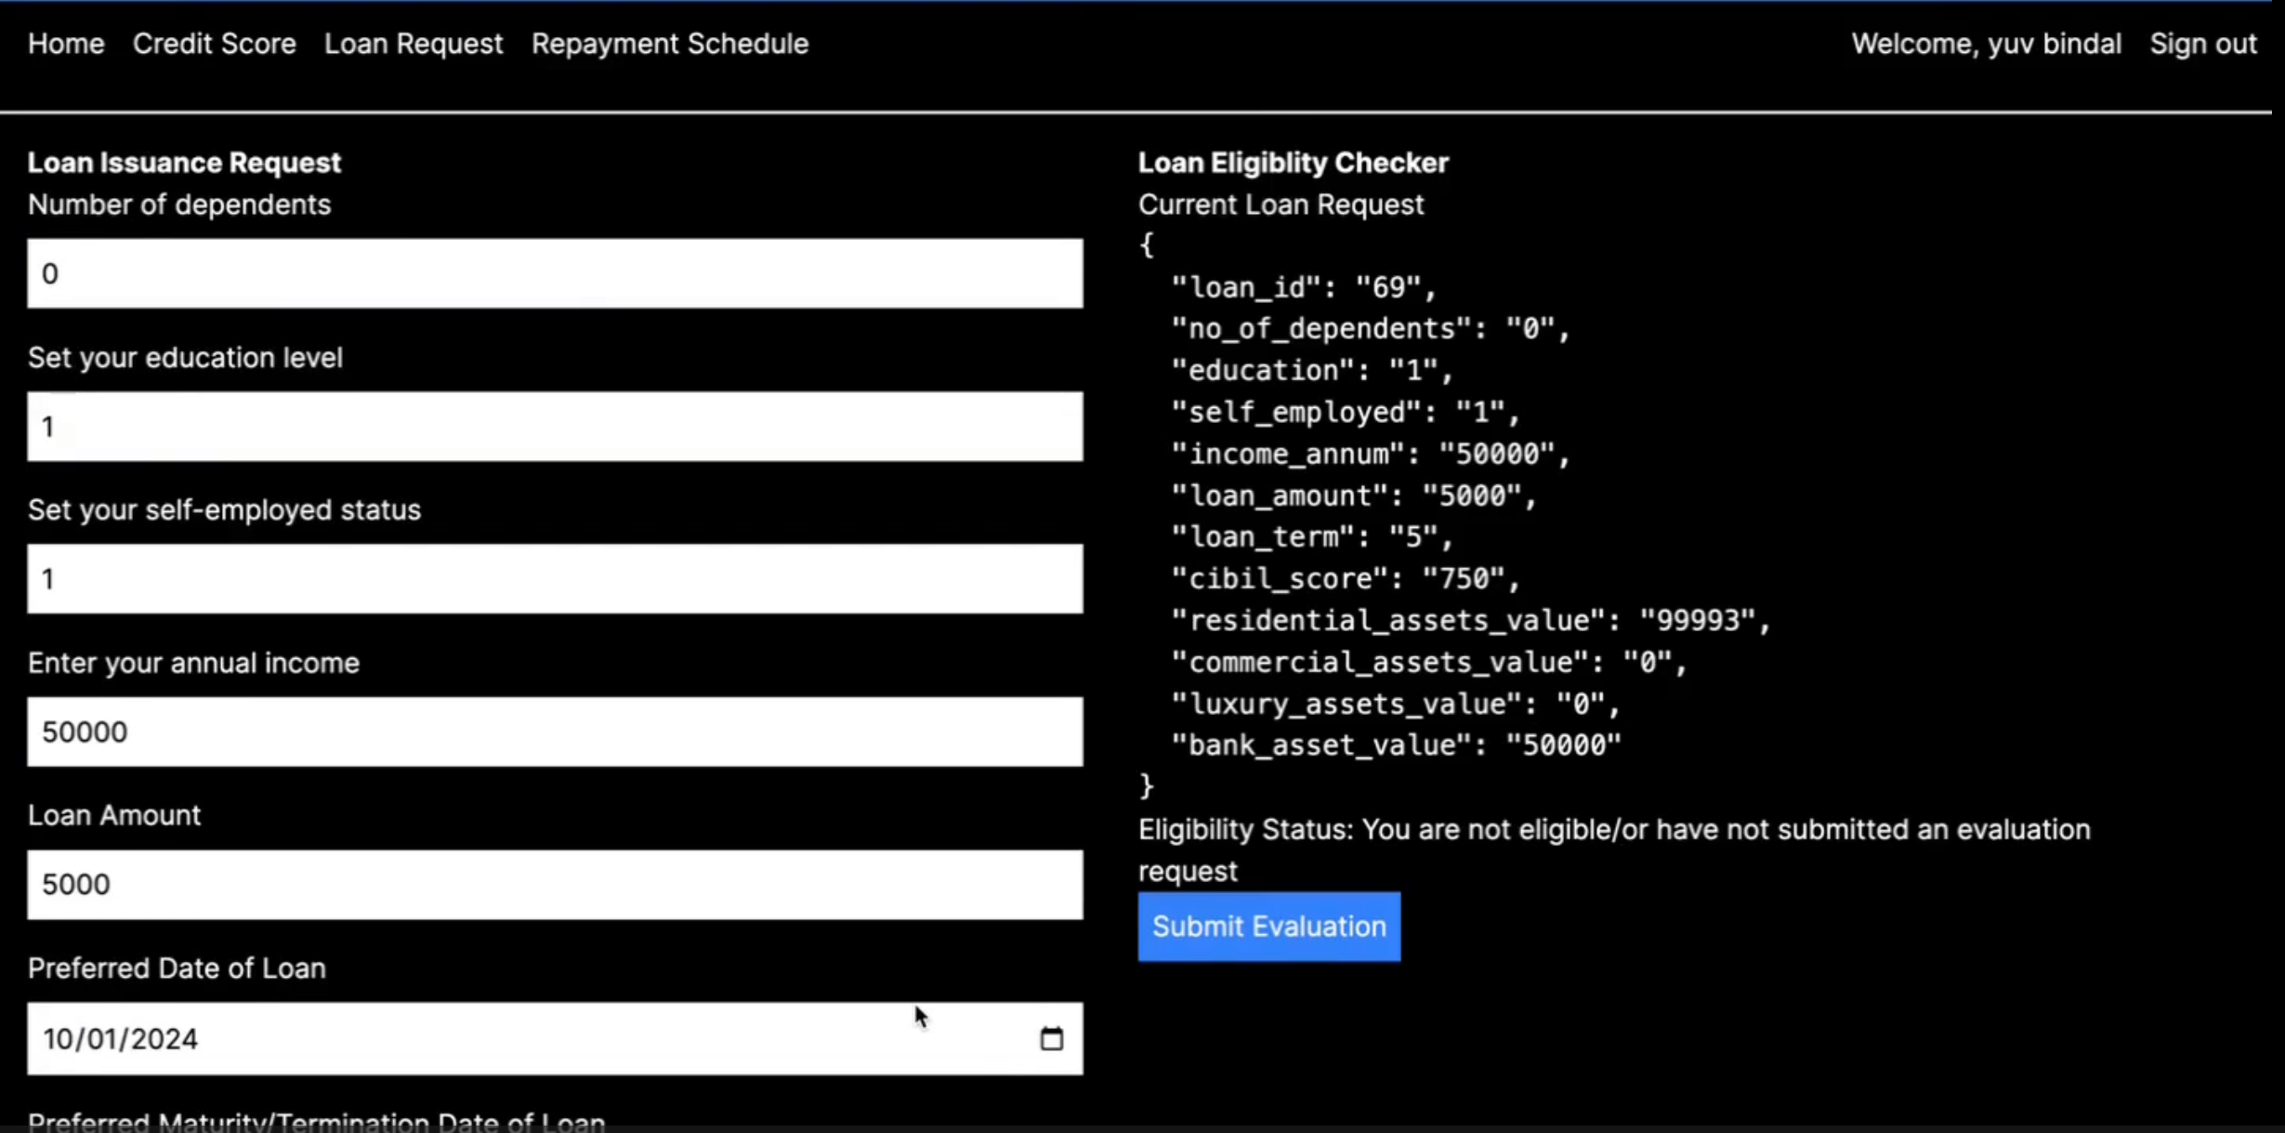Image resolution: width=2285 pixels, height=1133 pixels.
Task: Focus the Loan Amount field
Action: pos(555,885)
